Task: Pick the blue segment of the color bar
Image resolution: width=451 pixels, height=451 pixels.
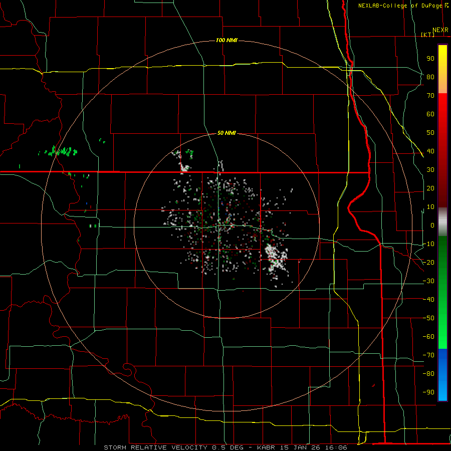Action: point(442,374)
